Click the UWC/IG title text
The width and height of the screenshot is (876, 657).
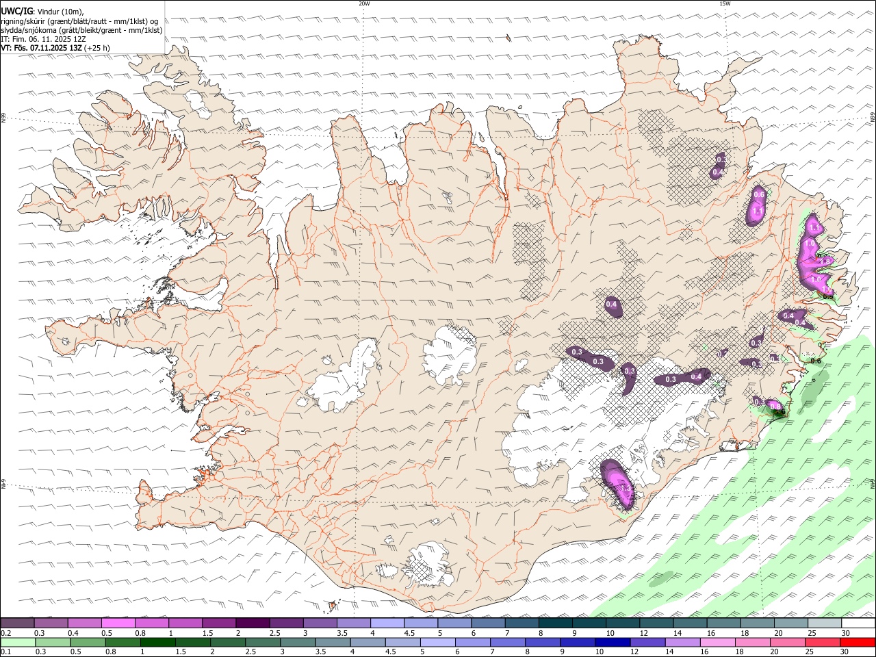16,12
